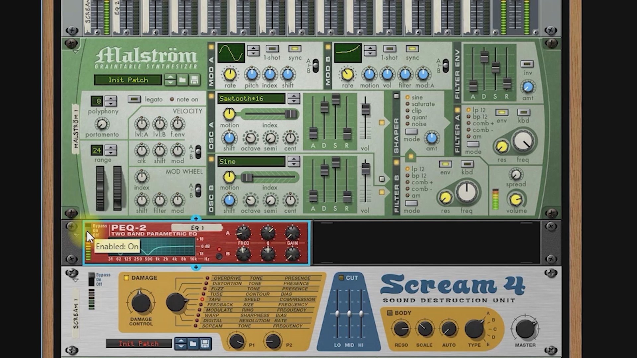Click the Filter A mode button

coord(473,144)
